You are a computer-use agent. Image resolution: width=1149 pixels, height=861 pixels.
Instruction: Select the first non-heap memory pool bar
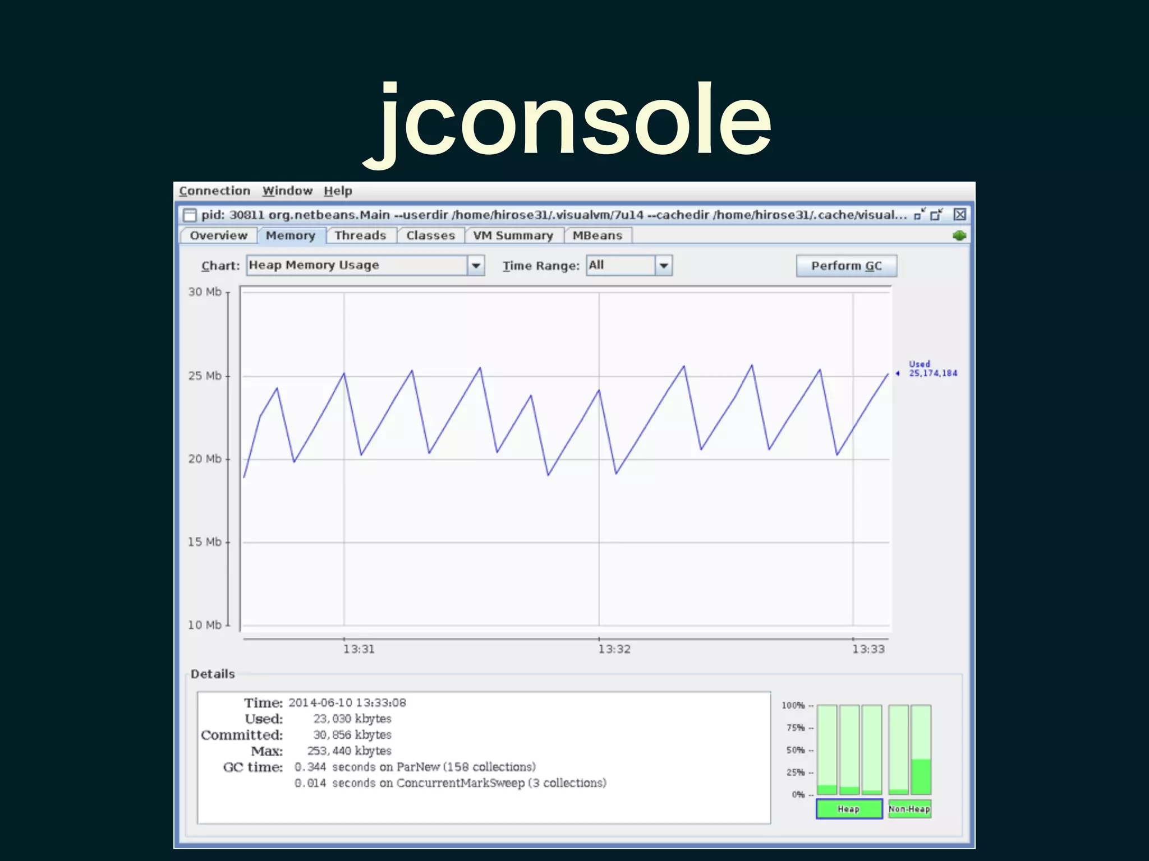click(898, 749)
